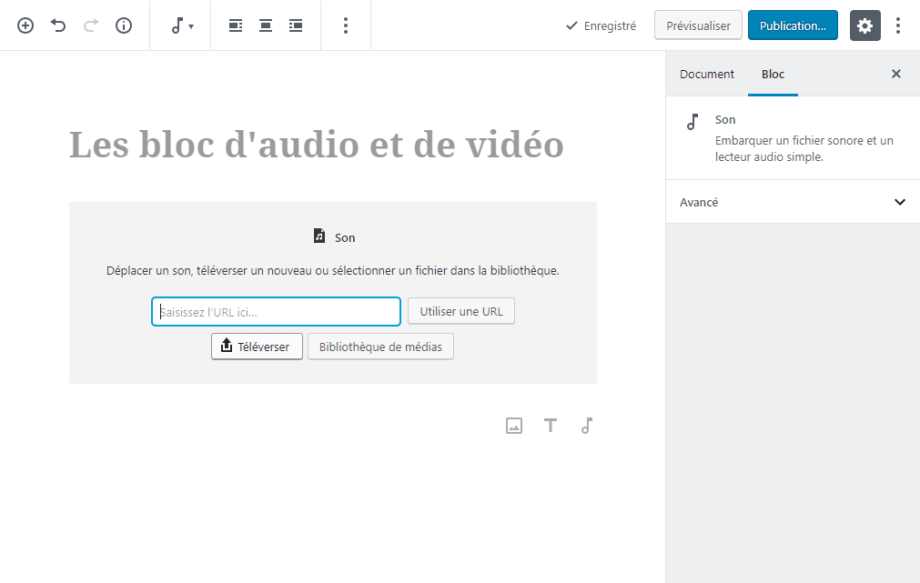
Task: Align the audio block right
Action: pyautogui.click(x=296, y=25)
